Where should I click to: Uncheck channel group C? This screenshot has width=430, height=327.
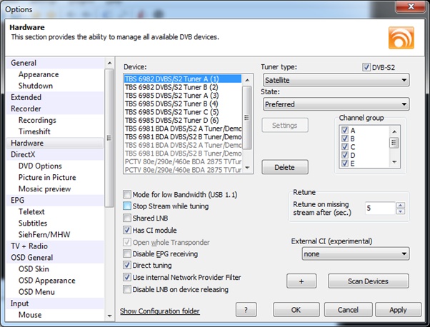pos(345,146)
